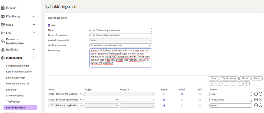Remove the 5410 Förbrukningsinventarier row

click(x=260, y=100)
